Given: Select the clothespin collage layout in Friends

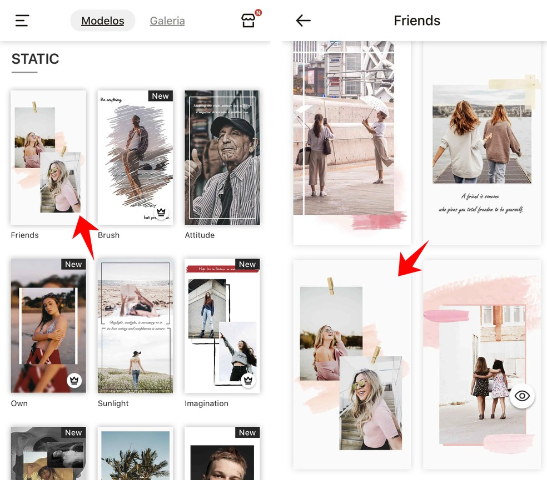Looking at the screenshot, I should pos(351,365).
